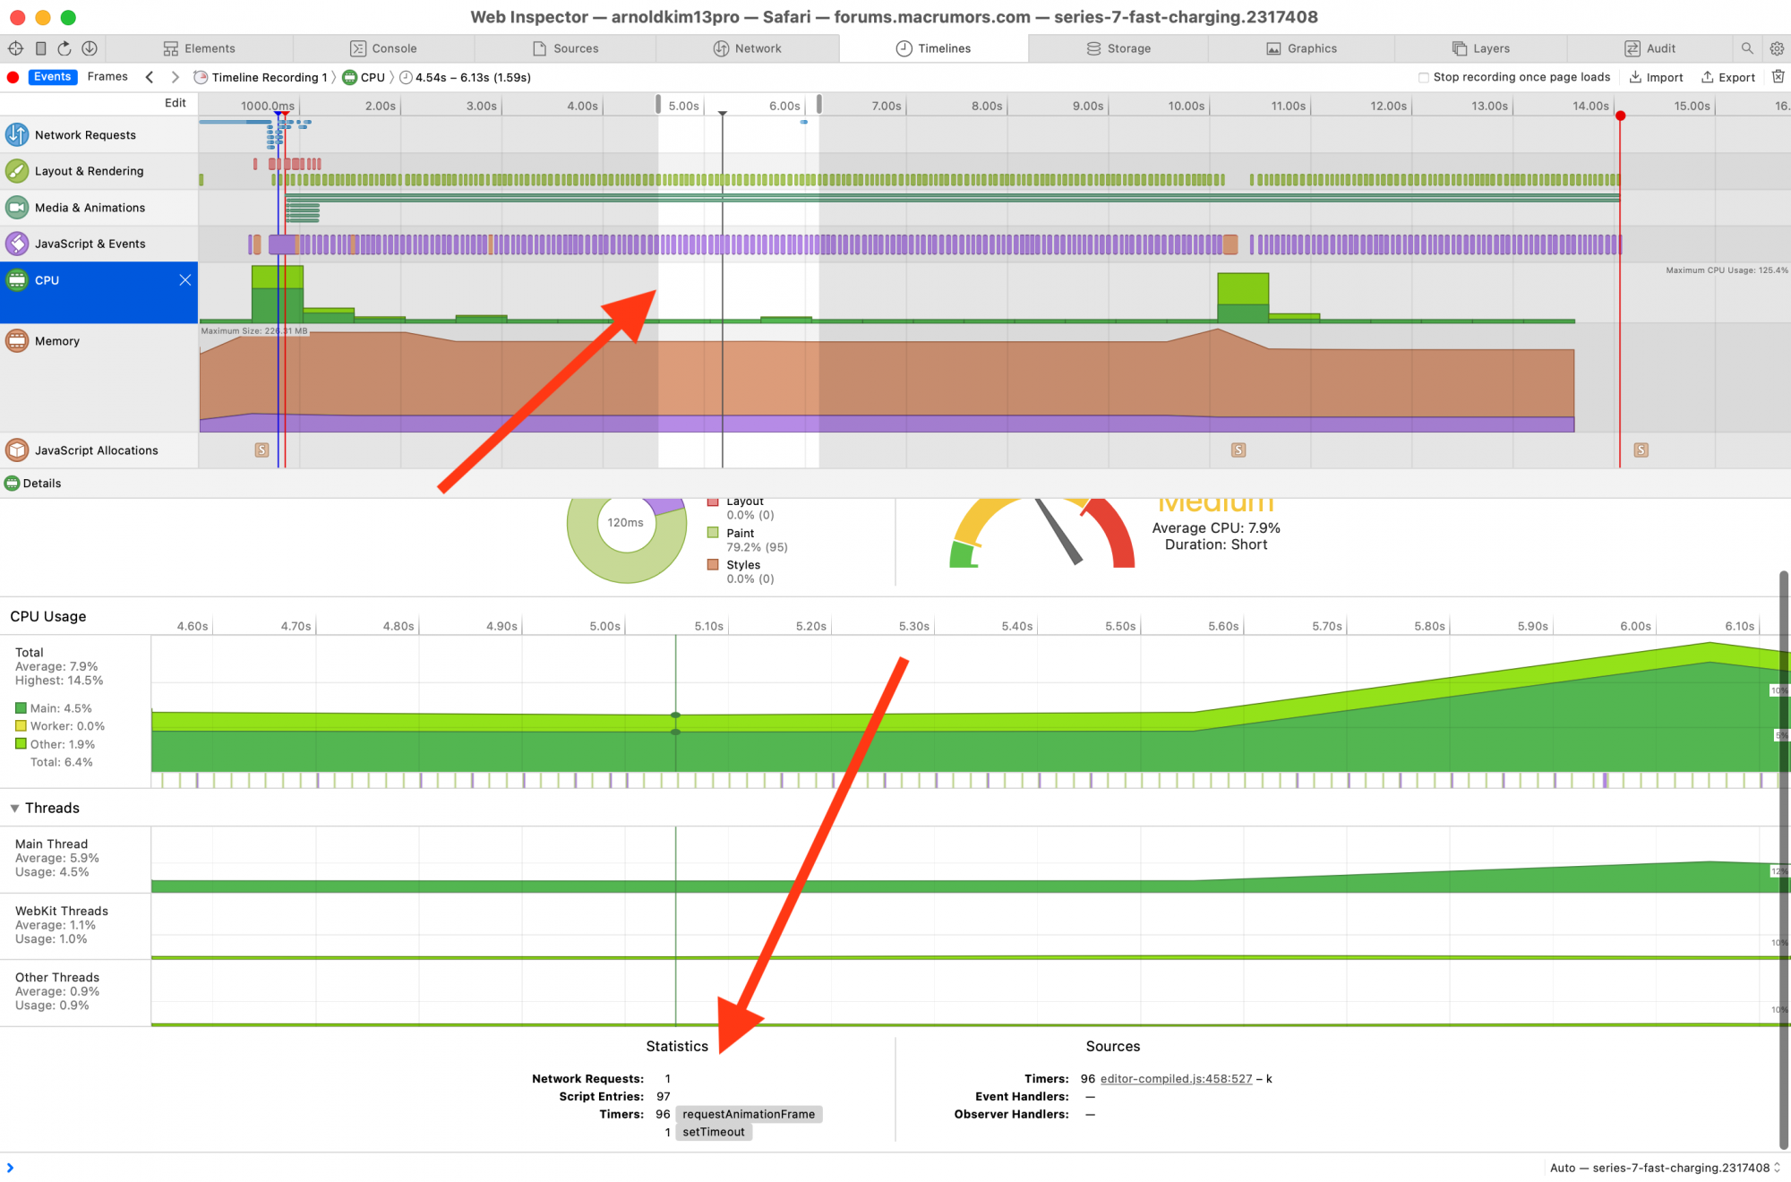Open the search magnifier icon
This screenshot has width=1791, height=1182.
point(1746,48)
